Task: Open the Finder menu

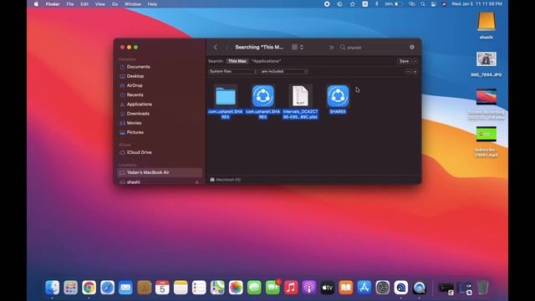Action: (53, 4)
